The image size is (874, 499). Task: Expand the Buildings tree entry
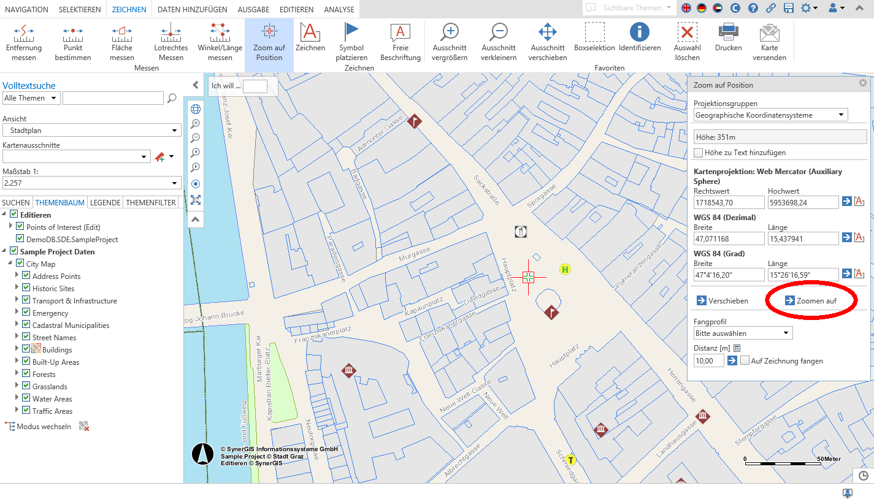click(x=17, y=349)
